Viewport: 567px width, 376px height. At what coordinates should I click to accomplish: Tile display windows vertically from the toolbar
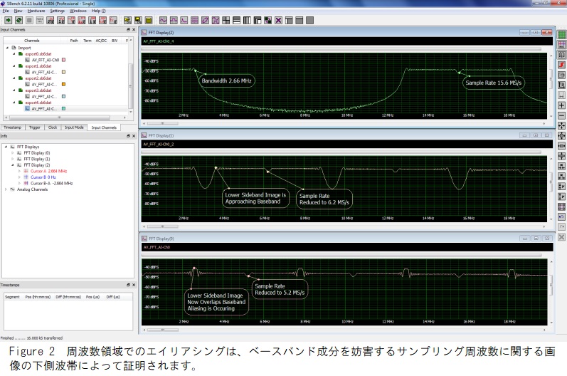(247, 20)
